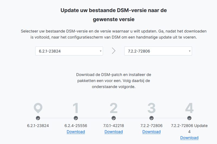Click the arrow of the 6.2.1-23824 dropdown
The width and height of the screenshot is (217, 144).
click(x=100, y=51)
